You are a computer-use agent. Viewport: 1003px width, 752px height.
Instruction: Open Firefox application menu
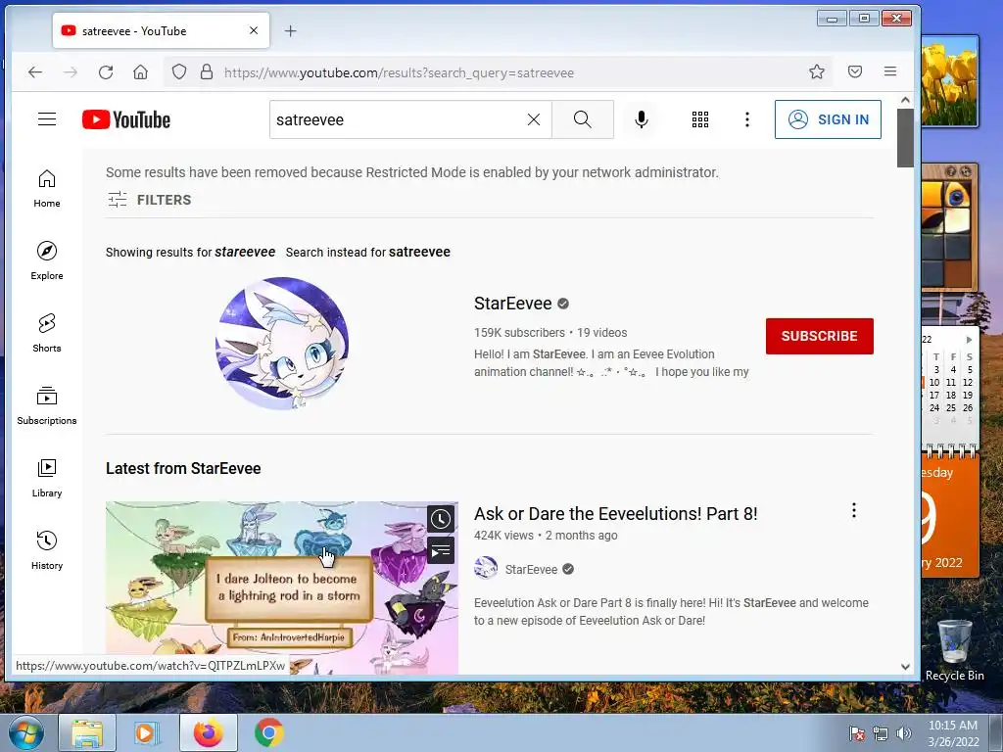(x=889, y=71)
